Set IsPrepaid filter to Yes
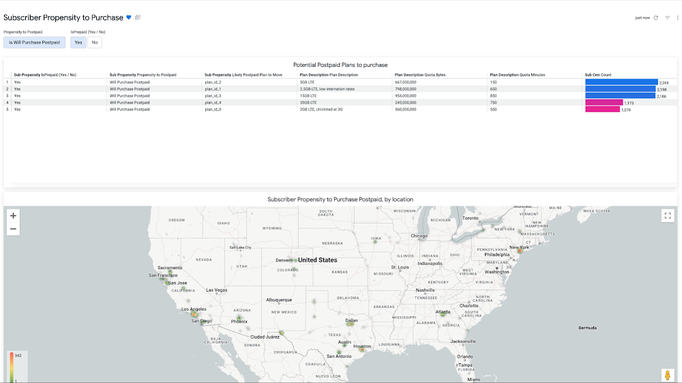 pos(78,42)
